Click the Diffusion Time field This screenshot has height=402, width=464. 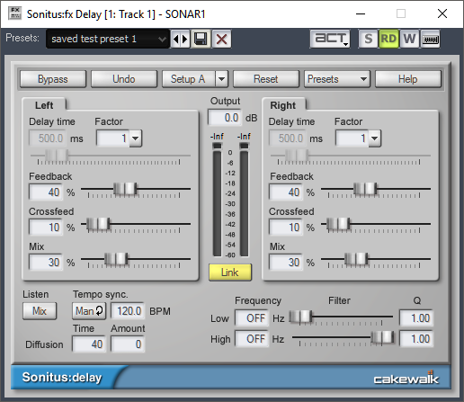[89, 344]
